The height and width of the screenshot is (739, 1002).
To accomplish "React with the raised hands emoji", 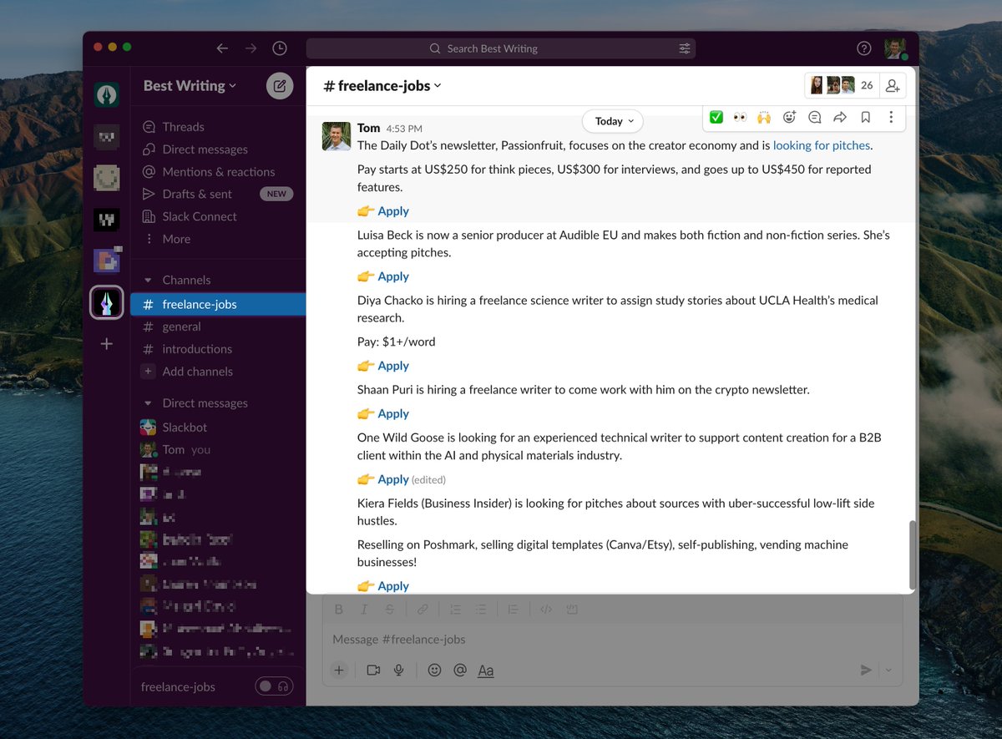I will coord(764,118).
